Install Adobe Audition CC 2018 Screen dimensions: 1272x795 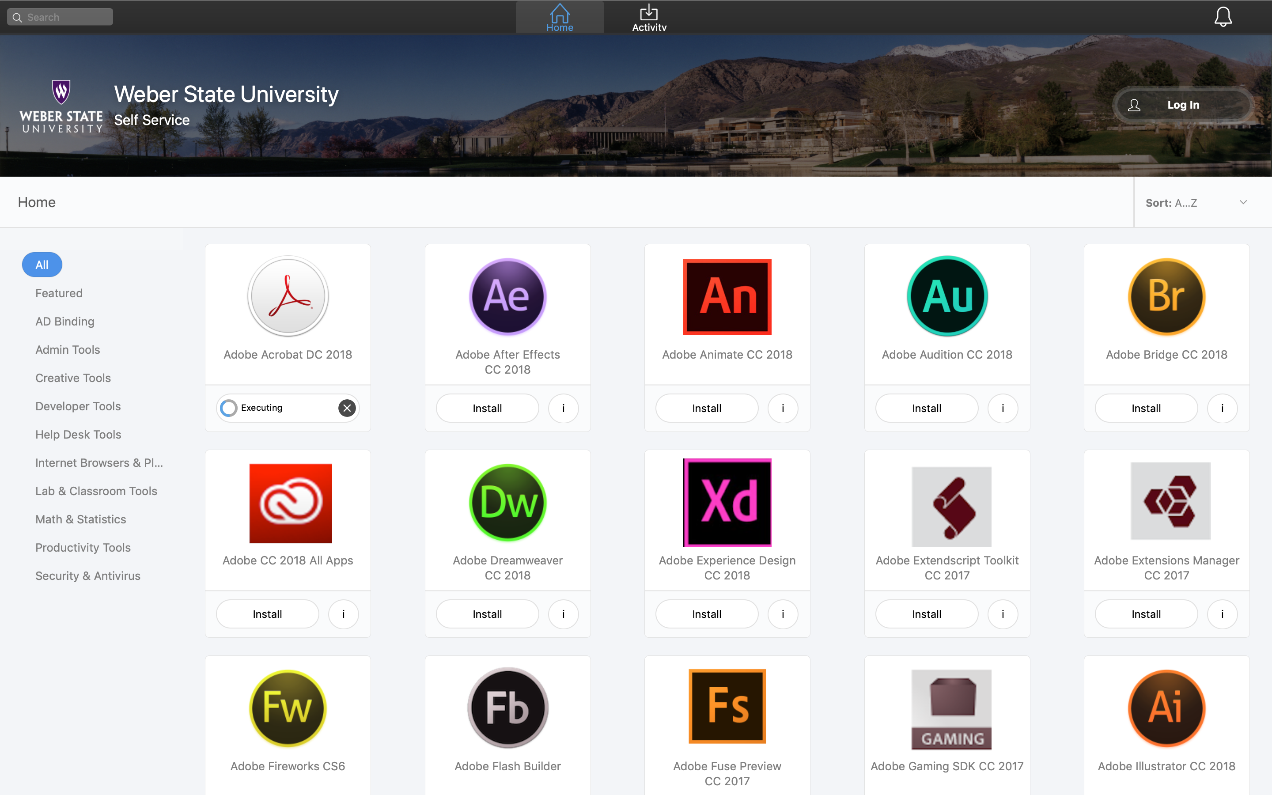[x=926, y=408]
